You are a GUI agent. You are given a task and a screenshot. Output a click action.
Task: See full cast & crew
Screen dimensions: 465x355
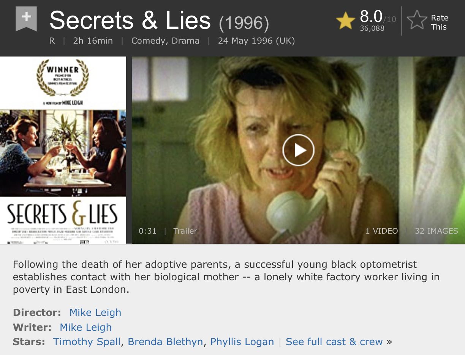334,342
